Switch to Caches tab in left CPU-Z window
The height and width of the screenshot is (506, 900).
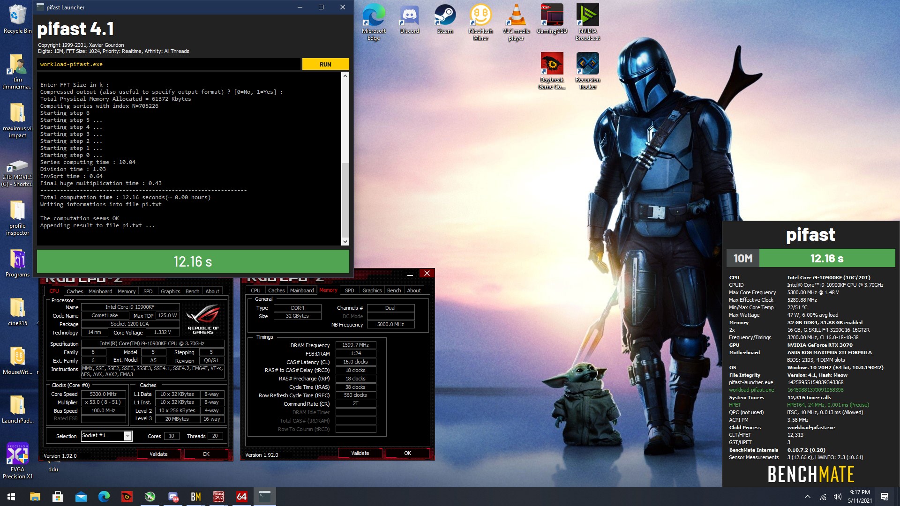[x=75, y=291]
